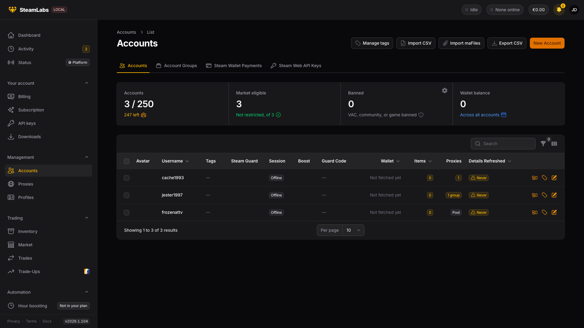Click the Market storefront icon in sidebar
This screenshot has height=328, width=584.
coord(11,245)
